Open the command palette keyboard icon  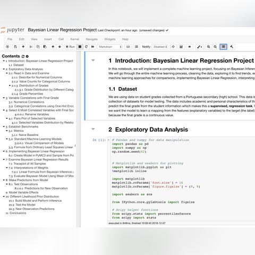click(x=128, y=47)
